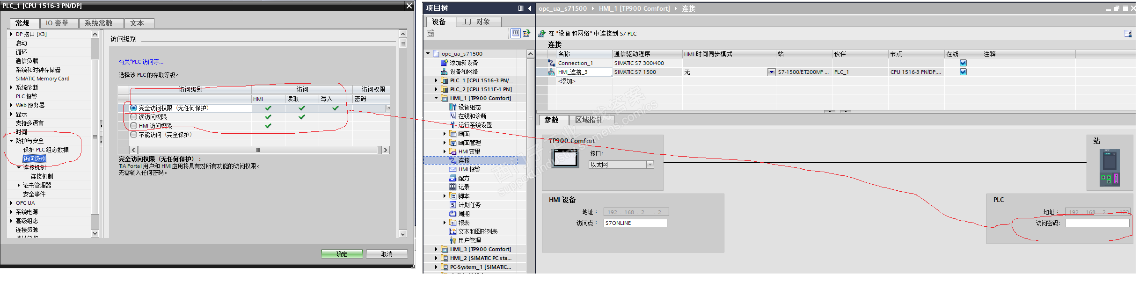Click 访问点 S7ONLINE input field

pos(635,223)
